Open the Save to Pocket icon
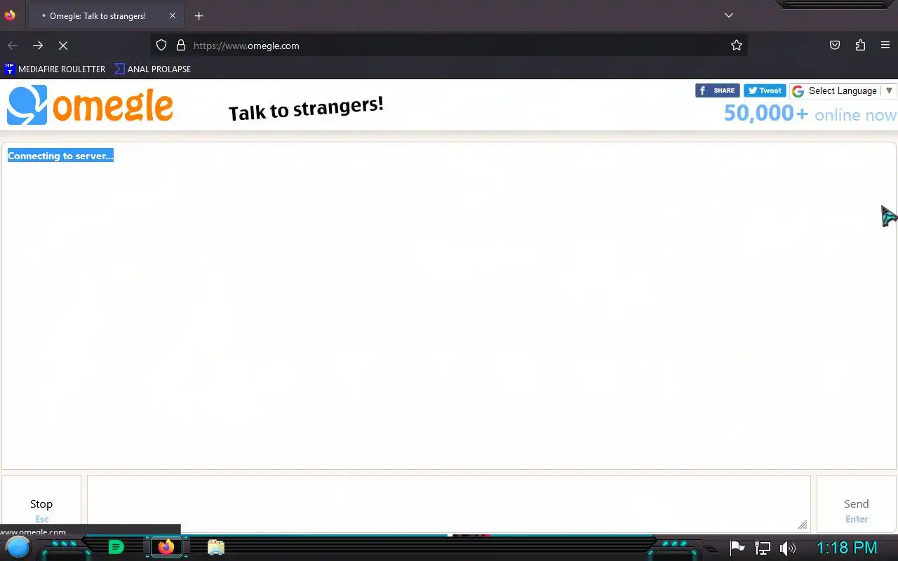The width and height of the screenshot is (898, 561). 835,45
